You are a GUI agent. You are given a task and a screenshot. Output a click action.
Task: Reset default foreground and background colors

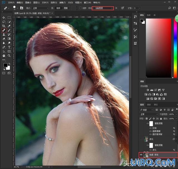(x=4, y=69)
